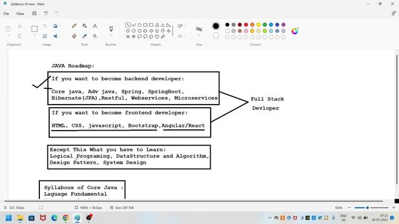
Task: Click the vertical canvas scrollbar
Action: (x=397, y=119)
